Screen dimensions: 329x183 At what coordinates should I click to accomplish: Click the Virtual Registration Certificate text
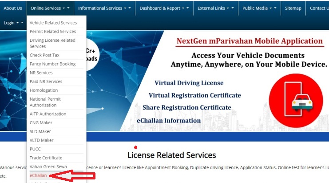coord(195,95)
